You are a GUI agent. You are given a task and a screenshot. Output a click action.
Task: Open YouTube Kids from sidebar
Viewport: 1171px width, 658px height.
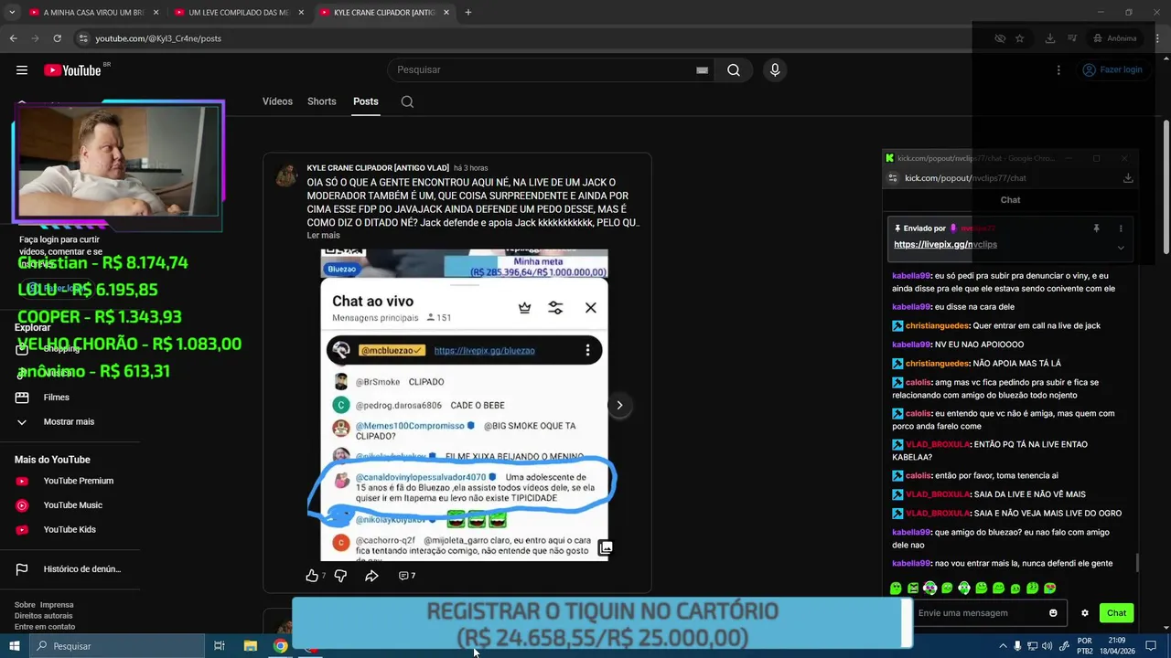point(70,530)
